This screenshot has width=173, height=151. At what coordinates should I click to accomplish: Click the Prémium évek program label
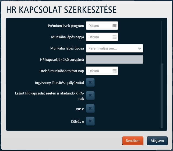[66, 26]
